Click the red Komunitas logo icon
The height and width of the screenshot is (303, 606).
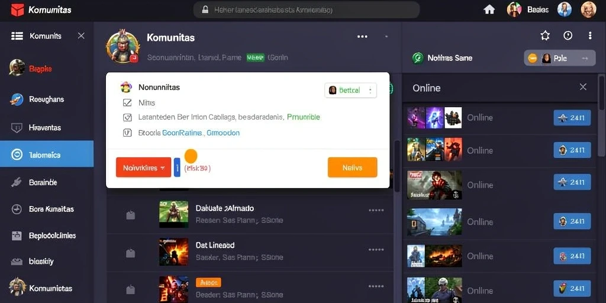point(17,10)
